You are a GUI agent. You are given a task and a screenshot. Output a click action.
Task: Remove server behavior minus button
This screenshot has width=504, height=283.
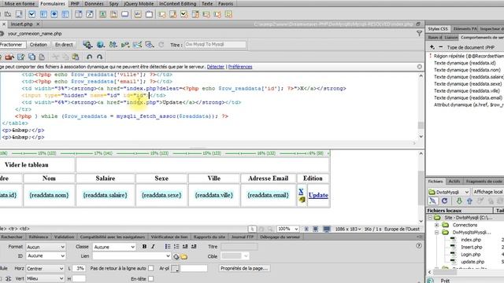coord(441,47)
